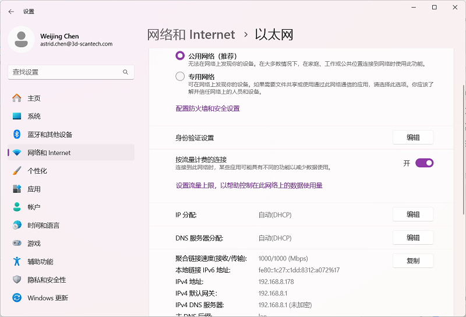Click the back arrow icon
The image size is (466, 317).
[11, 12]
